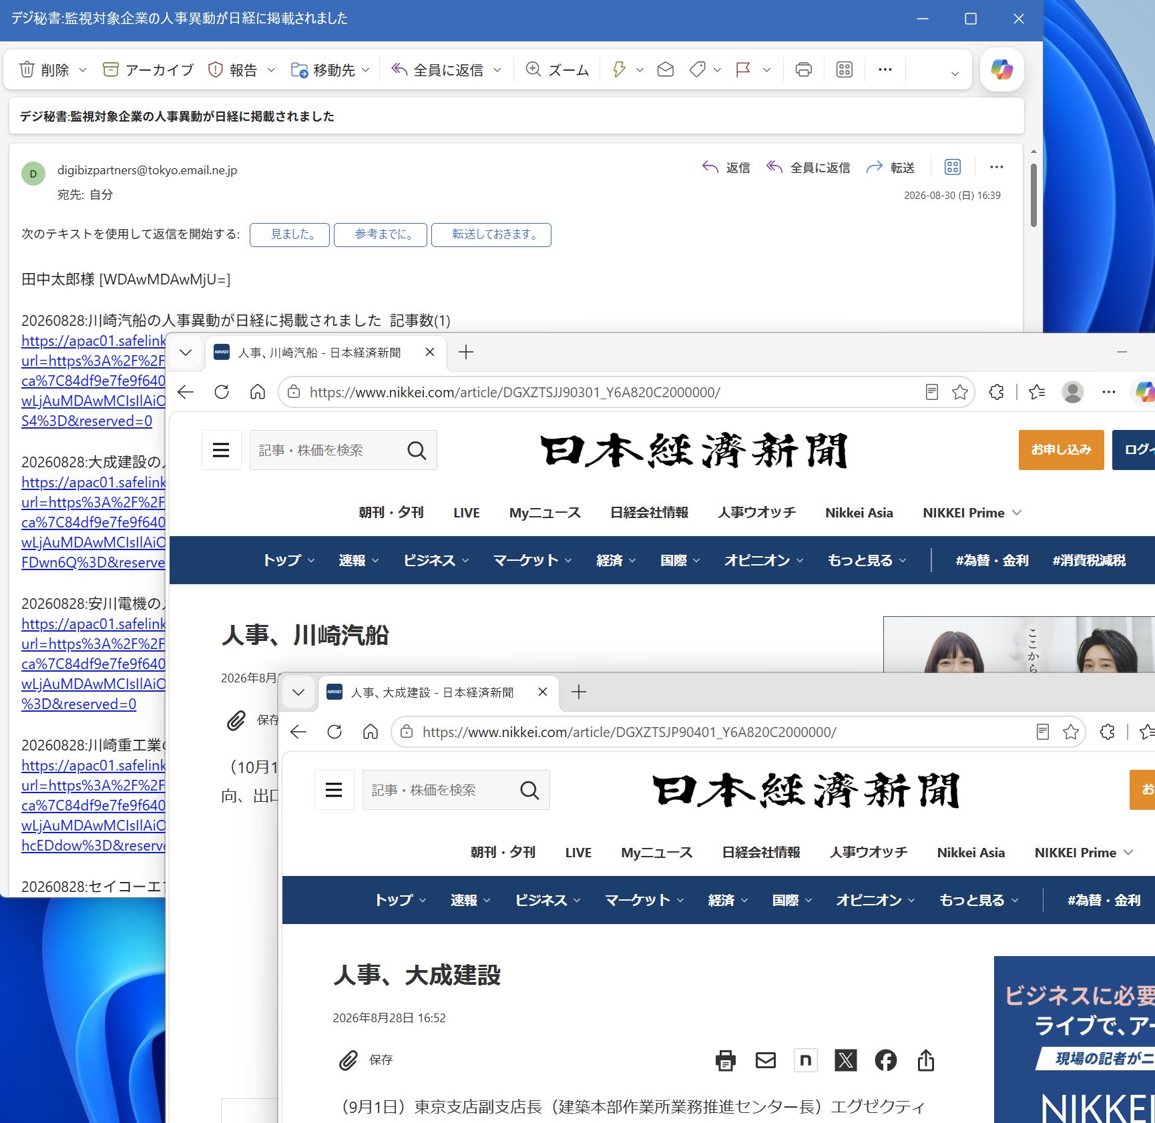The height and width of the screenshot is (1123, 1155).
Task: Open favorites list icon in 川崎汽船 browser
Action: [x=1037, y=392]
